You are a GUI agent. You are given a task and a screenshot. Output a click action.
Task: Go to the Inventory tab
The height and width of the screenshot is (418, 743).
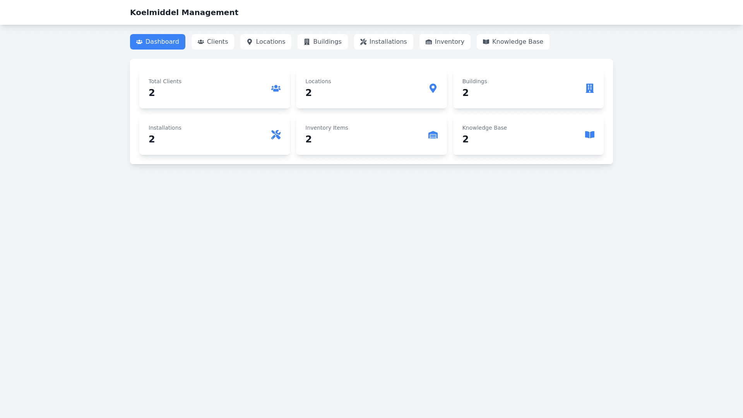coord(445,42)
